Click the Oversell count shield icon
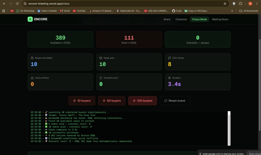261x155 pixels. [x=101, y=78]
